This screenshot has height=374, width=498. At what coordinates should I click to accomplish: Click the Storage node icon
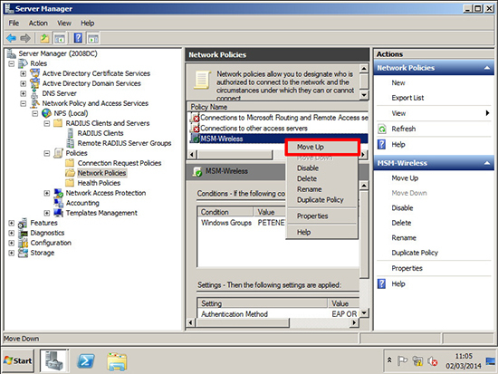pyautogui.click(x=23, y=253)
